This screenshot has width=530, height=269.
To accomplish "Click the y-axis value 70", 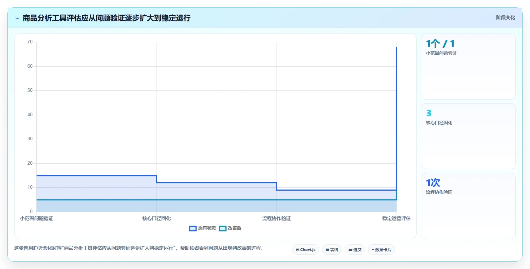I will 30,42.
